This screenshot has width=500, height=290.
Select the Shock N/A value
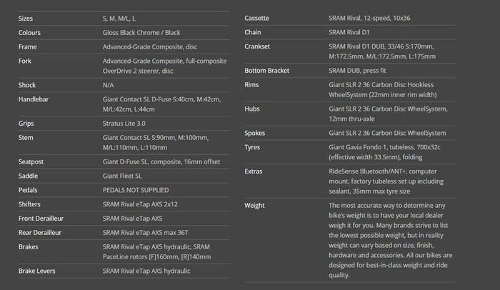click(x=108, y=85)
